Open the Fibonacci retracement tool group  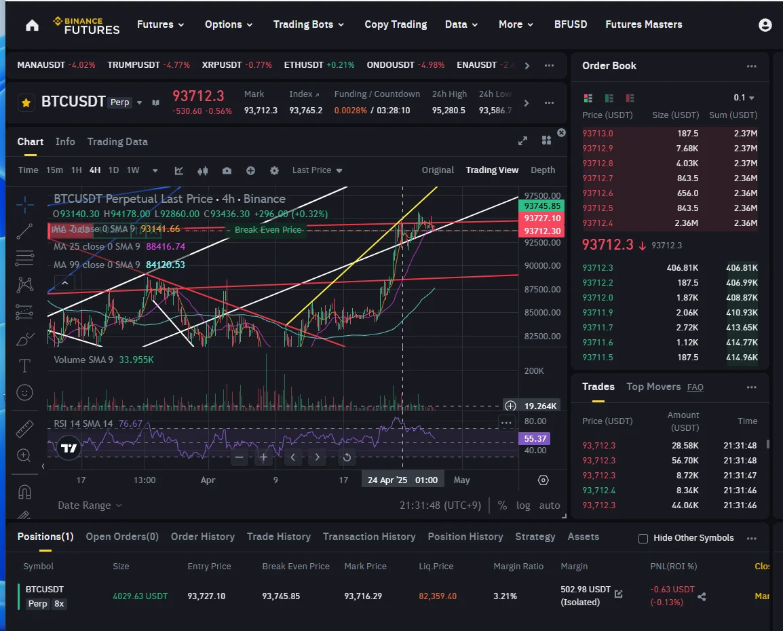[x=24, y=258]
